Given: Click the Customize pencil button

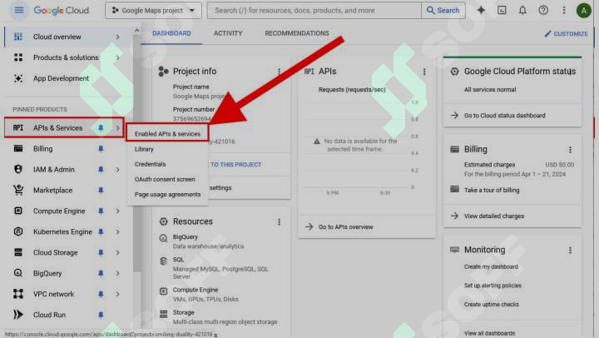Looking at the screenshot, I should point(567,33).
